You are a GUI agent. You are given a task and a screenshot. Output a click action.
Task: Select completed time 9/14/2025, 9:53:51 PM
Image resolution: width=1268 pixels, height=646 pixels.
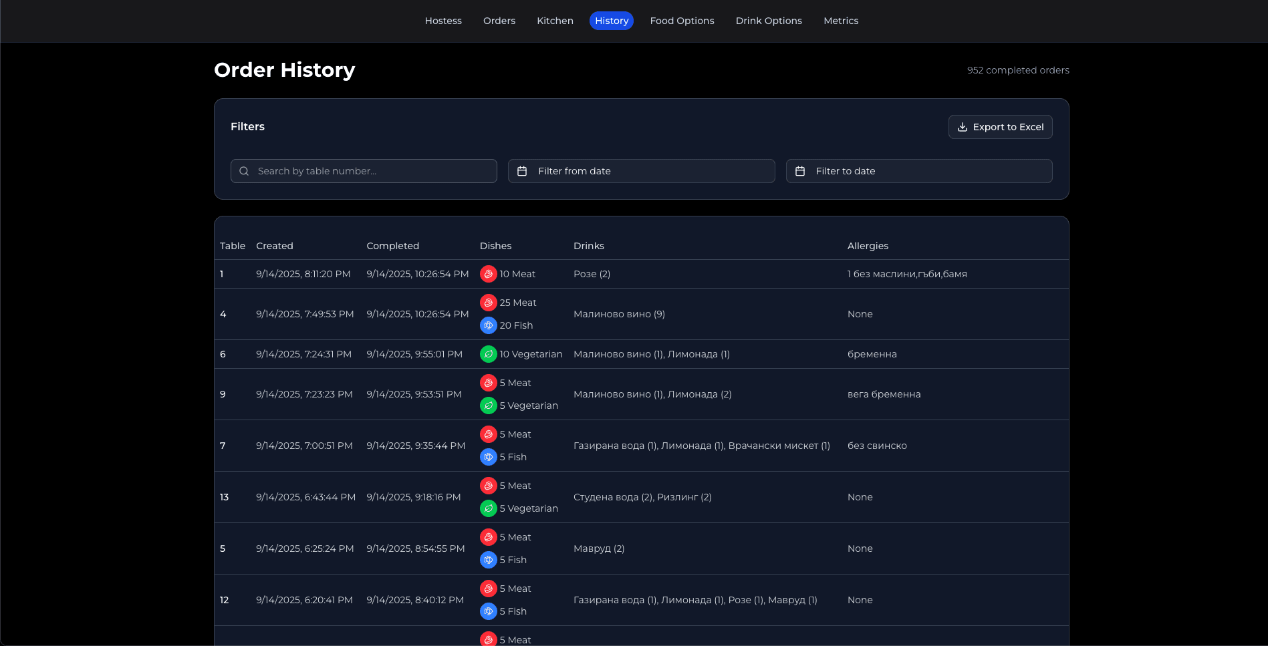click(x=414, y=394)
